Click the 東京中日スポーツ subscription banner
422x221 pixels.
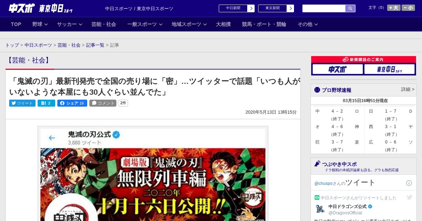[x=389, y=69]
